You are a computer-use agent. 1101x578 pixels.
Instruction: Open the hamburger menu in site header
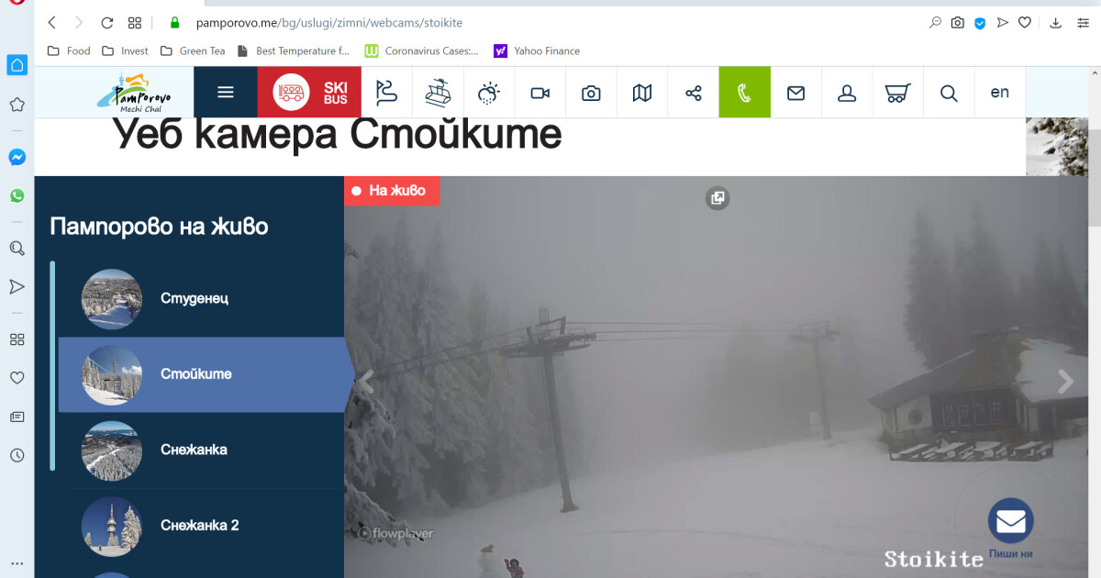tap(226, 92)
